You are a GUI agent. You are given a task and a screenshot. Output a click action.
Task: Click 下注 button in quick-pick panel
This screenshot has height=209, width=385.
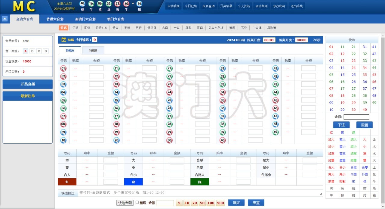coord(341,125)
